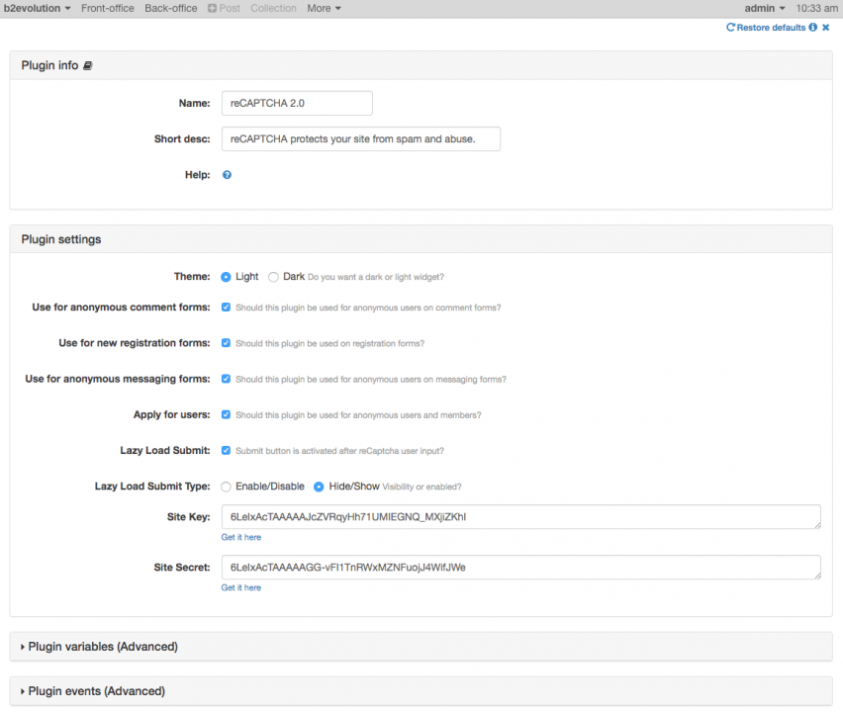
Task: Click the Name input field
Action: tap(297, 103)
